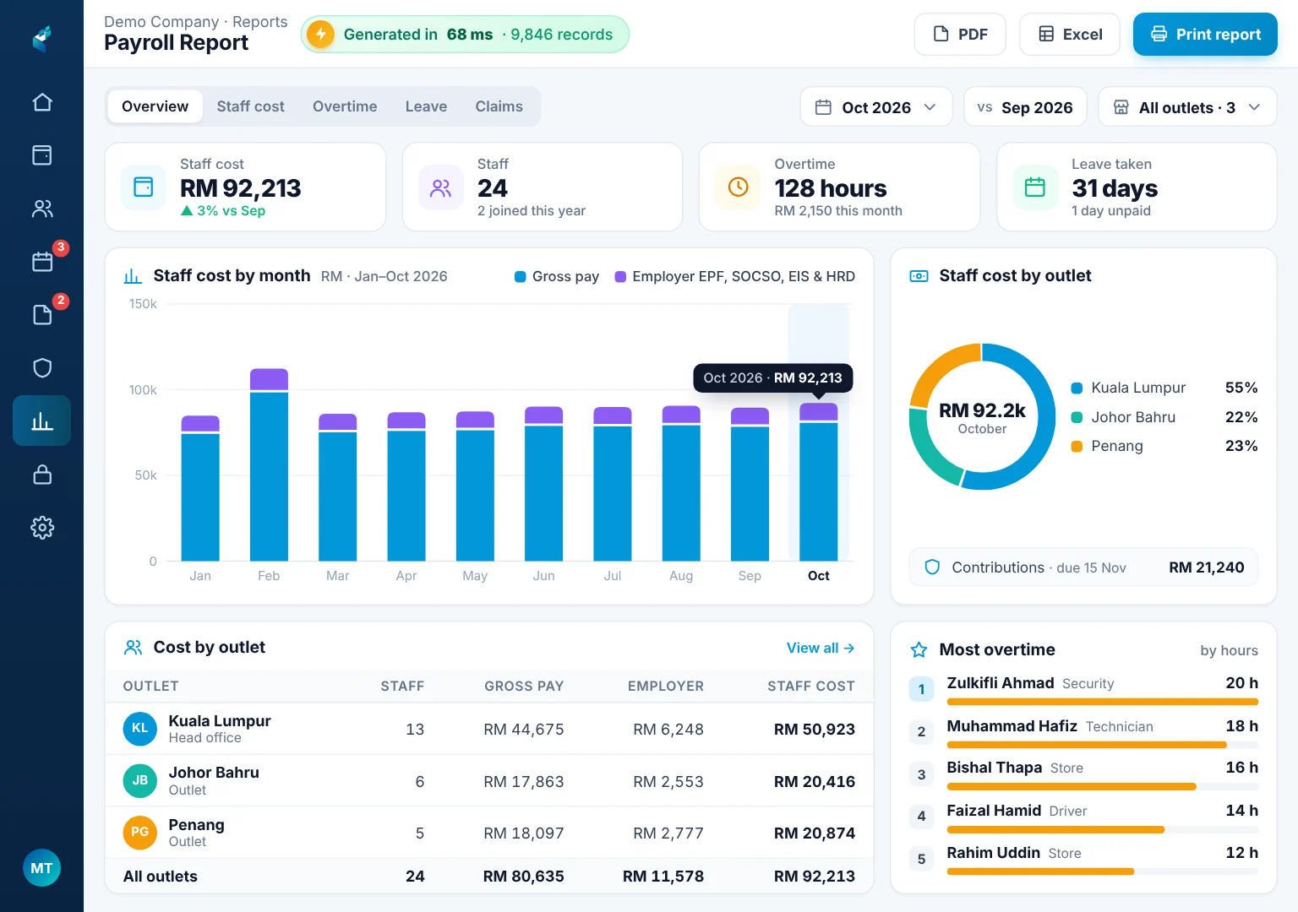Click the Contributions due 15 Nov row
1298x912 pixels.
[1083, 567]
